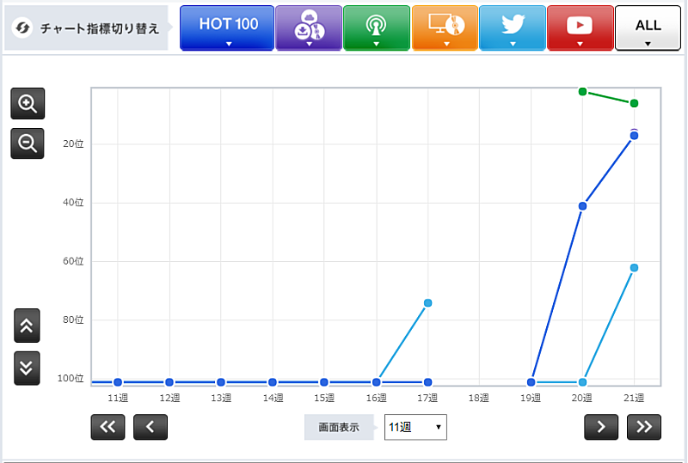Jump back with the double left arrow
688x463 pixels.
click(x=107, y=426)
